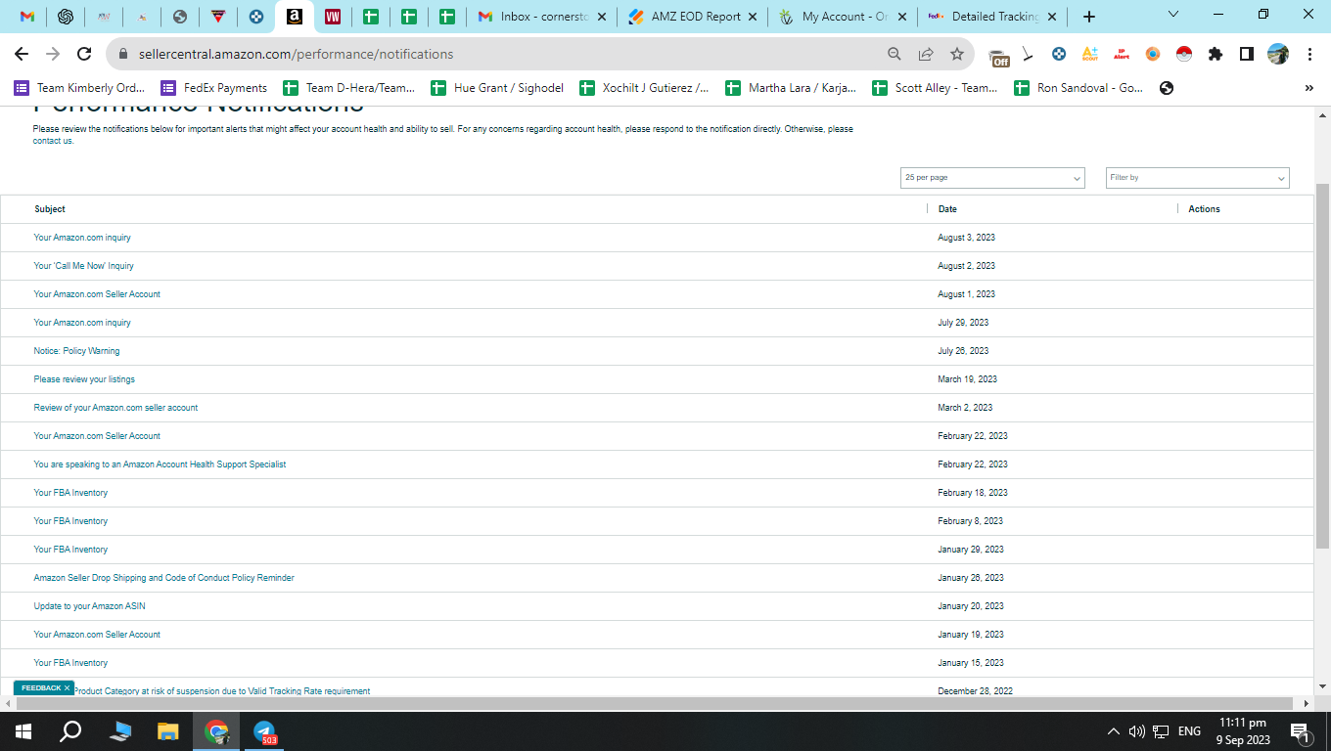
Task: Click the extension icon showing Off badge
Action: (998, 57)
